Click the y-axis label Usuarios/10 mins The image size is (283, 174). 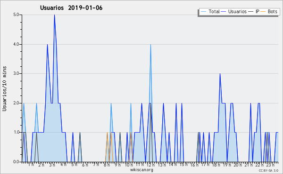click(4, 89)
